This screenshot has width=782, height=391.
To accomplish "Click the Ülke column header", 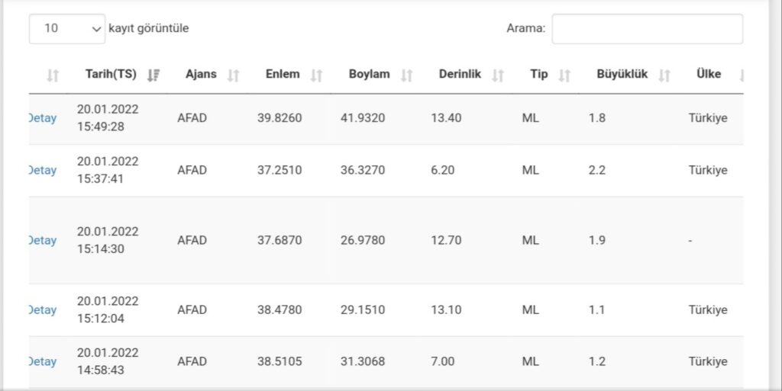I will (708, 74).
